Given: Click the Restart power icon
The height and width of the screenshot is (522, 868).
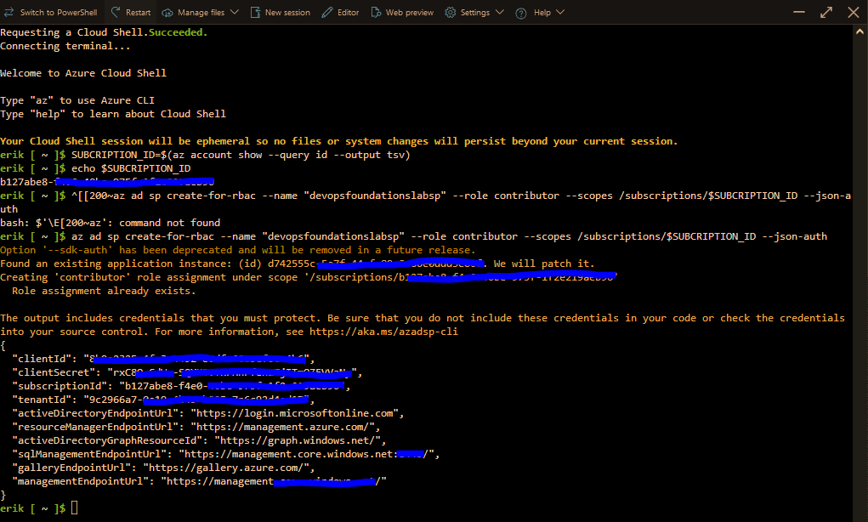Looking at the screenshot, I should point(116,12).
